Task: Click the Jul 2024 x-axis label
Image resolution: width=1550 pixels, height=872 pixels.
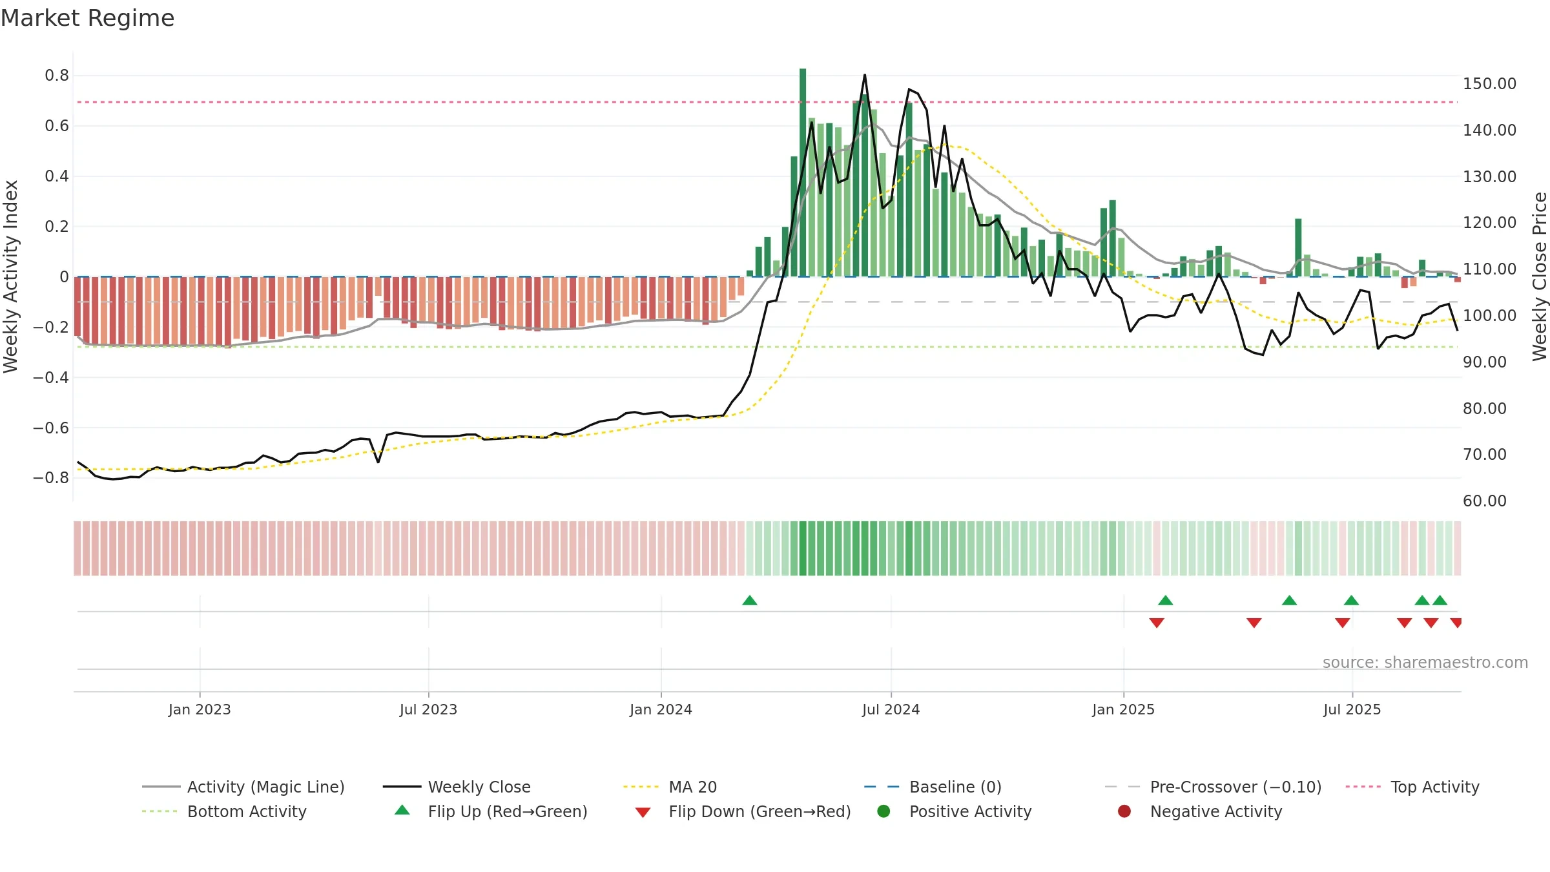Action: 891,710
